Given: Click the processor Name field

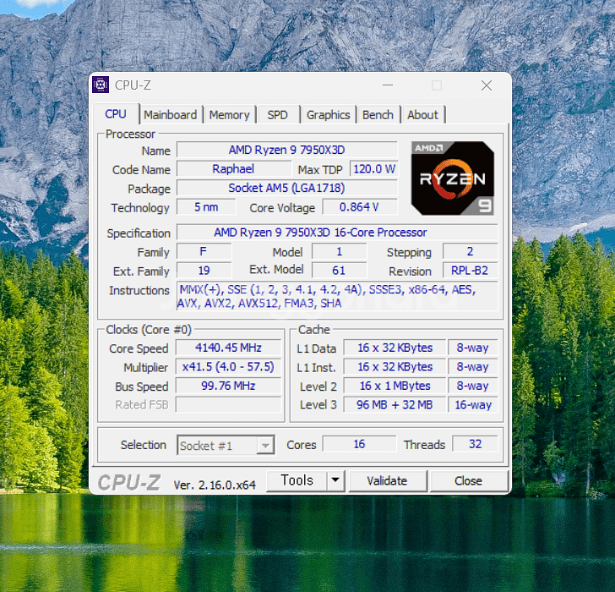Looking at the screenshot, I should pyautogui.click(x=286, y=151).
